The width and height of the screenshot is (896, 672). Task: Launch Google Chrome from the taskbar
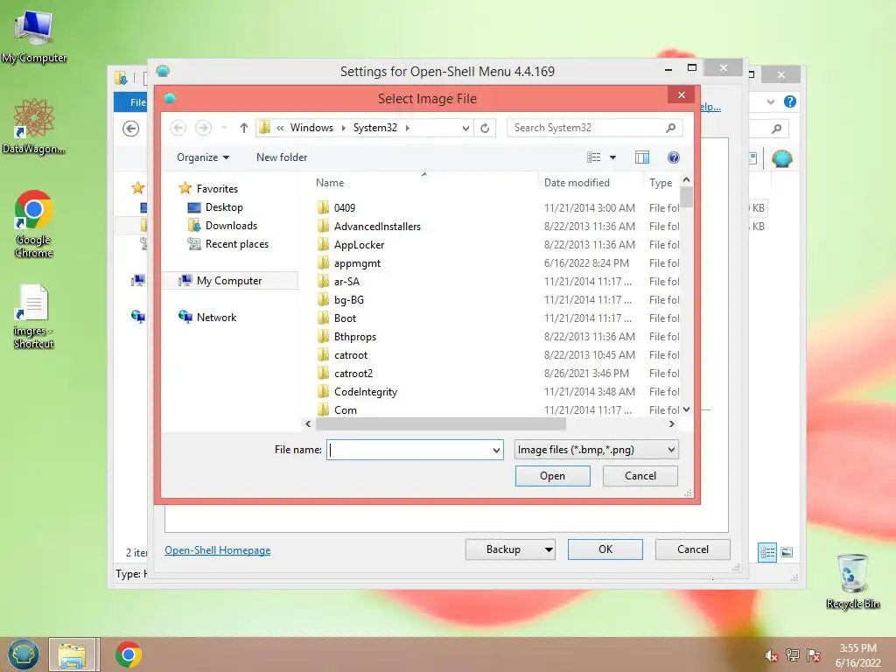pos(129,654)
